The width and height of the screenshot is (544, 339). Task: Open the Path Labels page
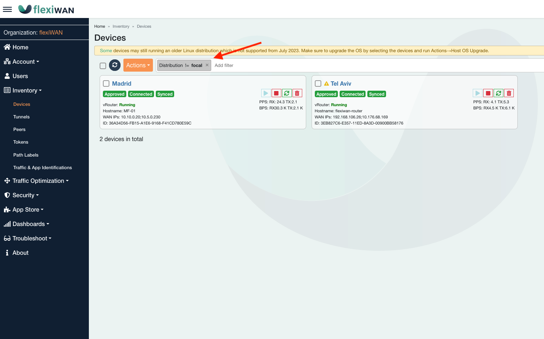[x=26, y=155]
